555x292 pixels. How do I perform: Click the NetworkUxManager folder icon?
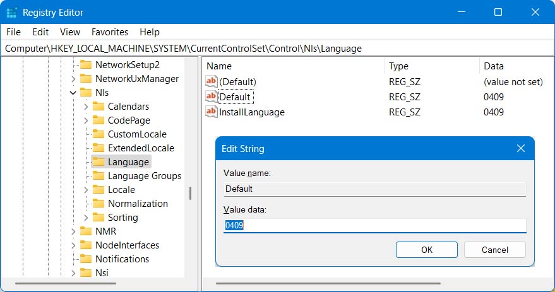(x=86, y=78)
